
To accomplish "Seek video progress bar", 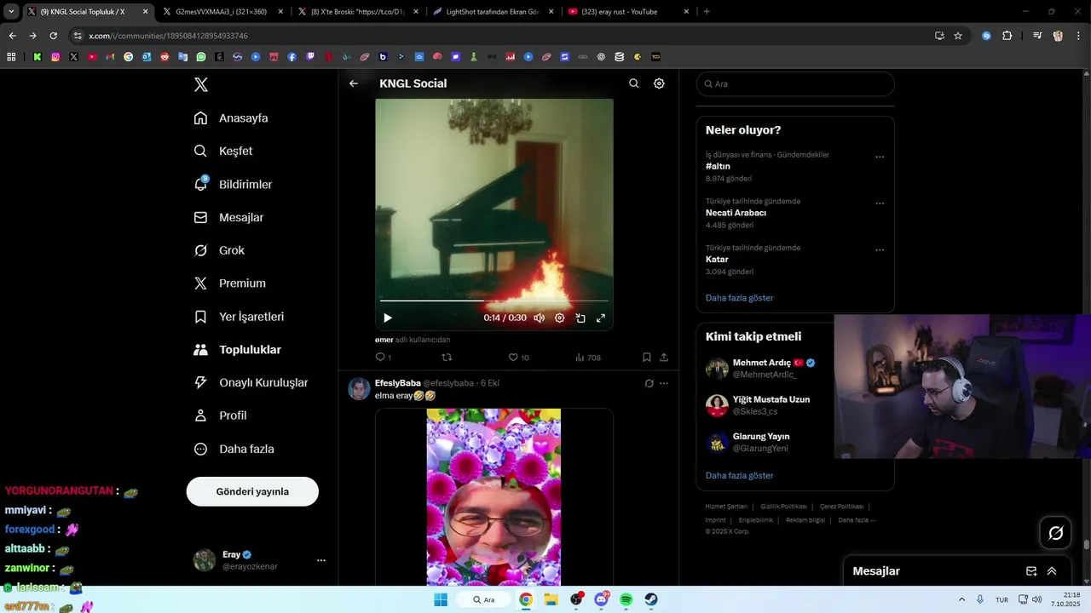I will 494,301.
